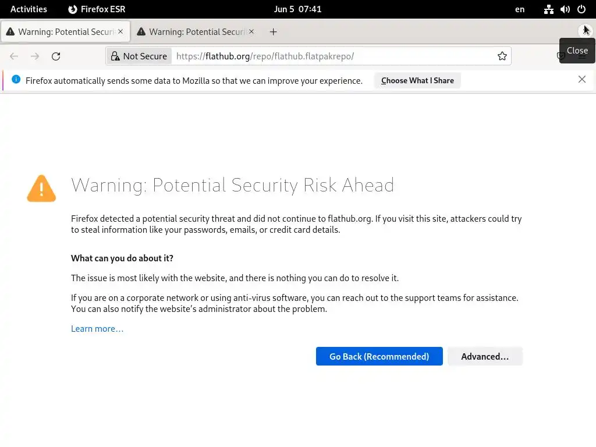The height and width of the screenshot is (447, 596).
Task: Open the Activities overview
Action: point(29,9)
